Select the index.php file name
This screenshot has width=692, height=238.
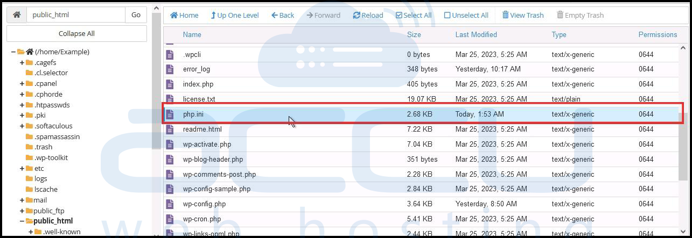(x=198, y=84)
